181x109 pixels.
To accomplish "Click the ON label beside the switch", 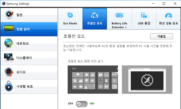I will [x=92, y=104].
